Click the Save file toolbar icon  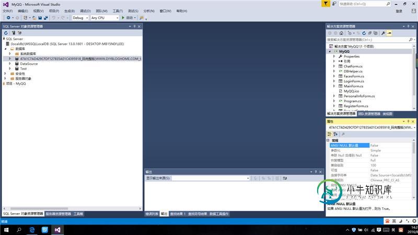tap(40, 18)
